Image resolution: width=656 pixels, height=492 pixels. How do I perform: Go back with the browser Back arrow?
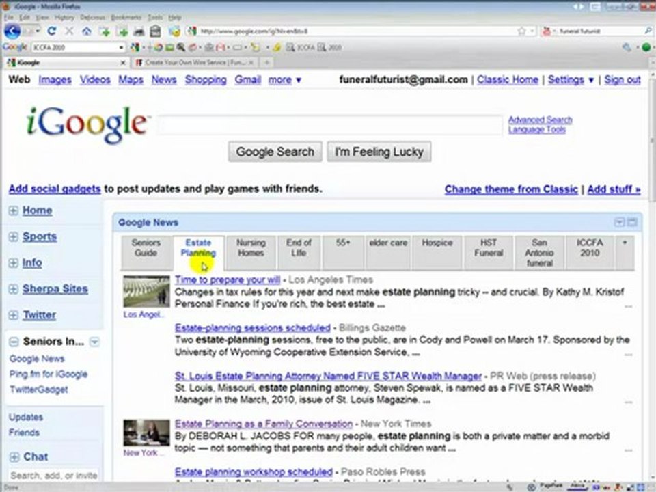12,31
